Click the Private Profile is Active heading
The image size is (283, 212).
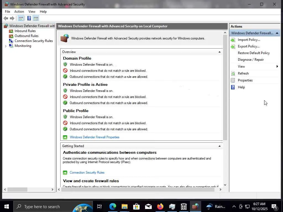point(85,84)
